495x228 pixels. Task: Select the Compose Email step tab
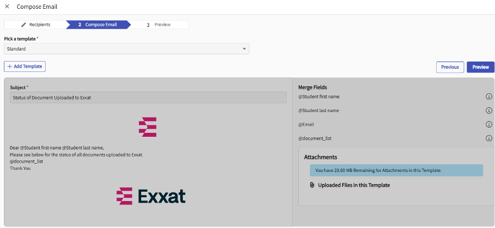click(99, 25)
